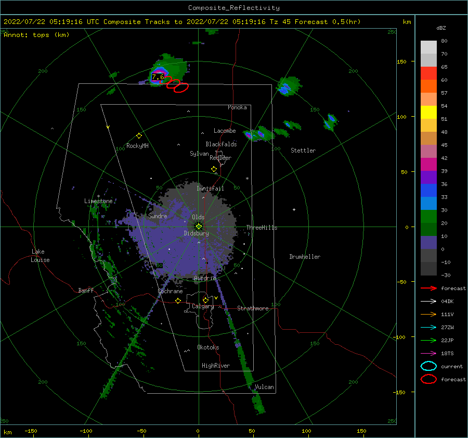Image resolution: width=468 pixels, height=438 pixels.
Task: Click the radar center diamond near Didsbury
Action: (199, 227)
